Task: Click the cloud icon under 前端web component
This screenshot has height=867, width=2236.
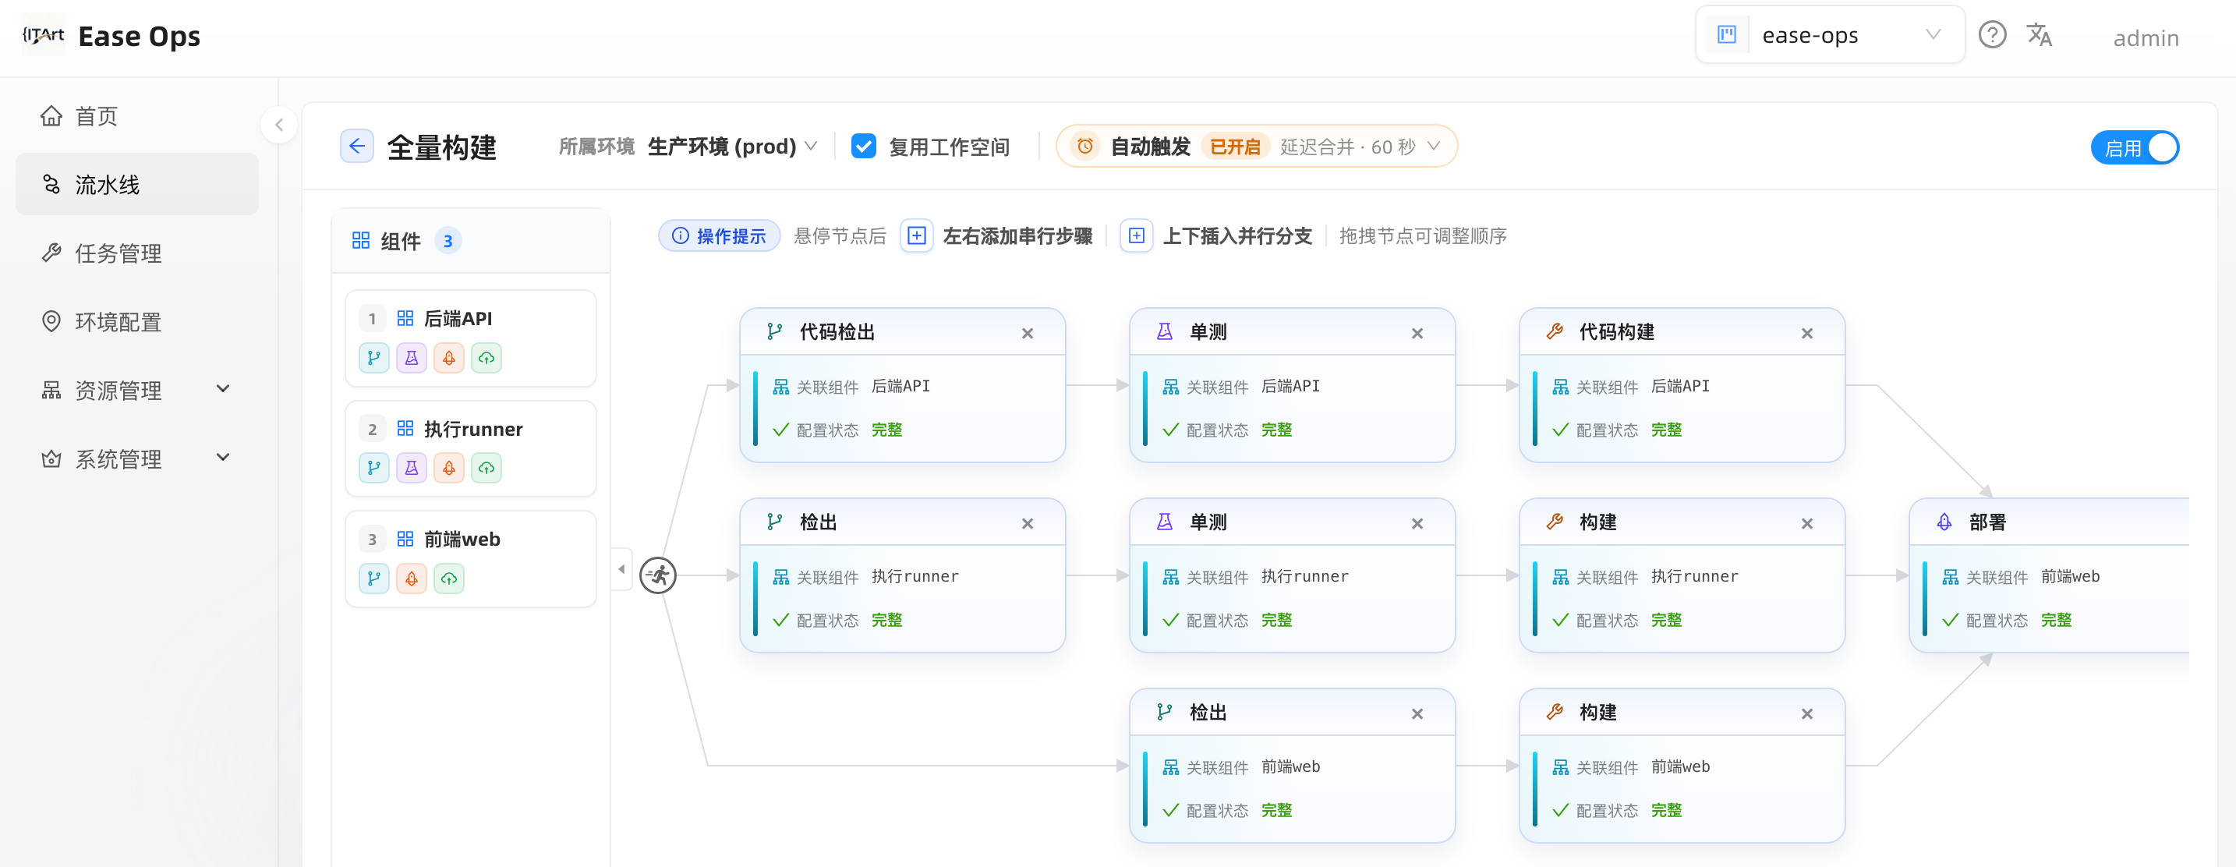Action: pyautogui.click(x=449, y=578)
